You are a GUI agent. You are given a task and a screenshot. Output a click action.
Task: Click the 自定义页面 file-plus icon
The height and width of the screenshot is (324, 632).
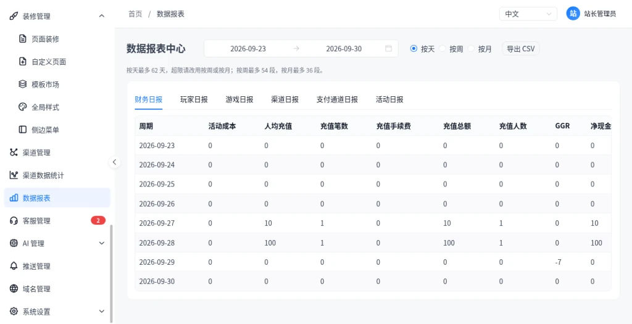tap(23, 62)
